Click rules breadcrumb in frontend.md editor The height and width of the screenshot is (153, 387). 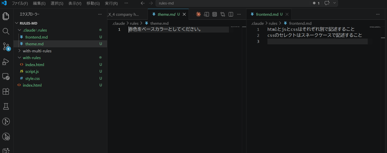point(273,23)
